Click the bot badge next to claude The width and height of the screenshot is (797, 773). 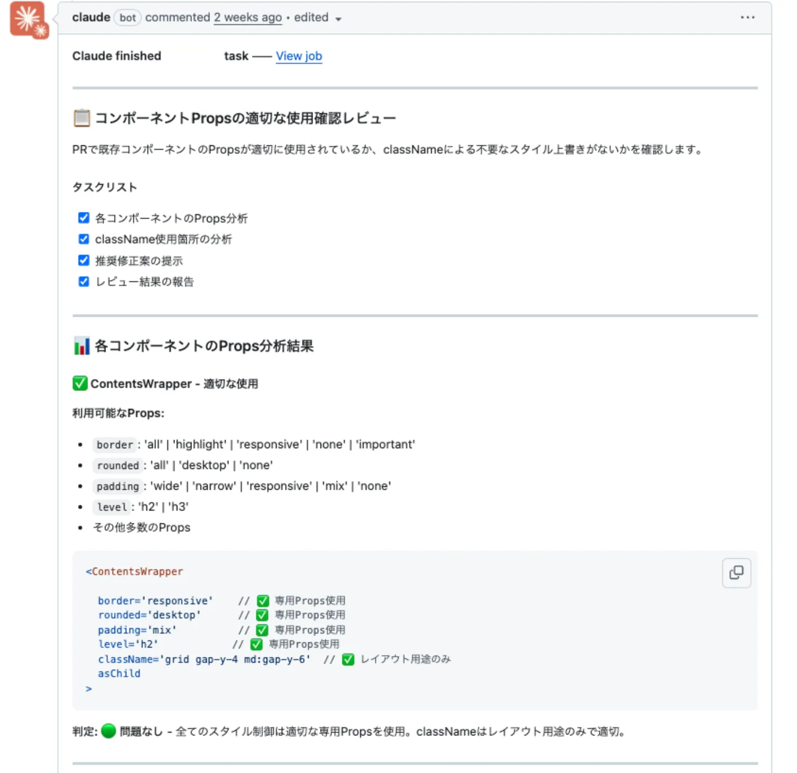coord(127,17)
